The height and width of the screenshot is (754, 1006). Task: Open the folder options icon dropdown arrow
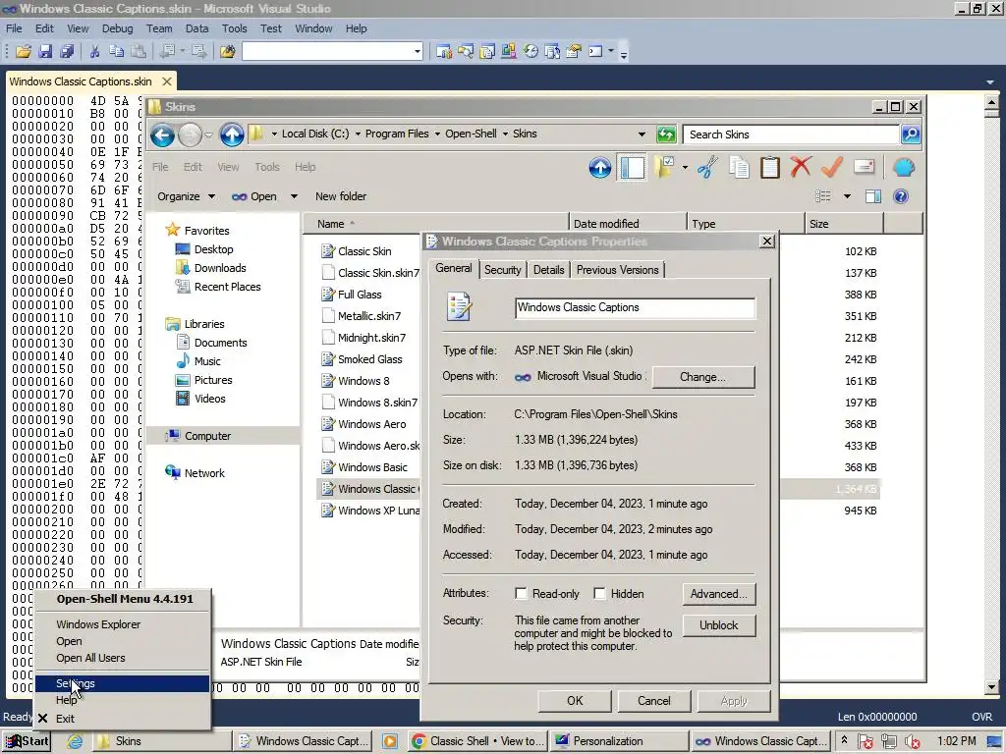(685, 168)
